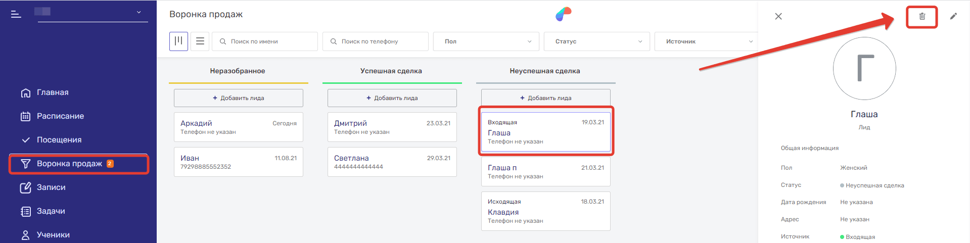
Task: Click the Глаша avatar circle
Action: 864,68
